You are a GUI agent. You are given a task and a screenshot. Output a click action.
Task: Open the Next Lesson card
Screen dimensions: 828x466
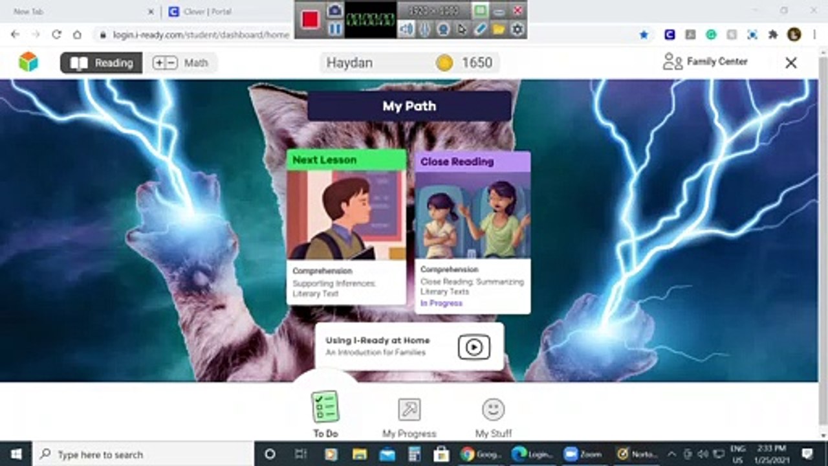(346, 227)
